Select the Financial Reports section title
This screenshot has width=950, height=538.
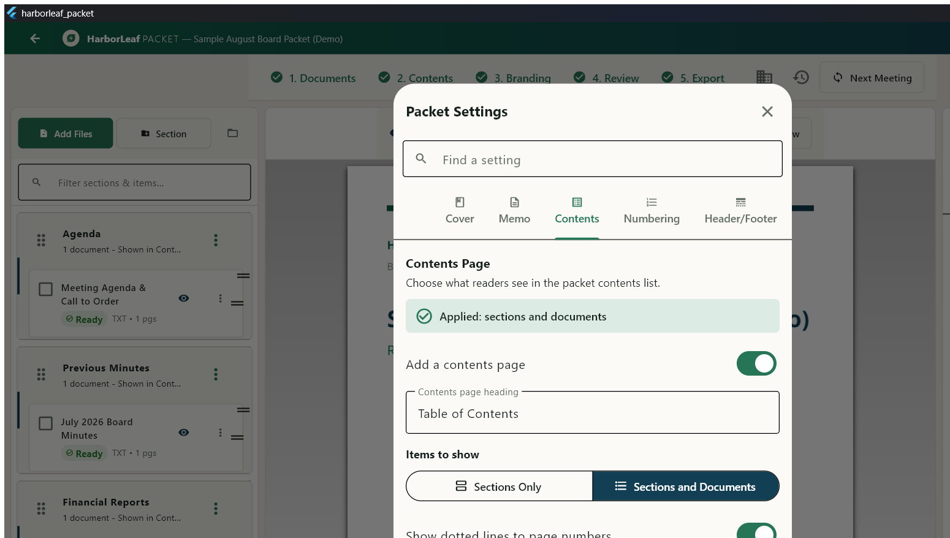tap(106, 502)
